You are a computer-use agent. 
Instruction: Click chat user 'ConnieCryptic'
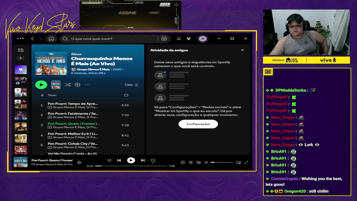[284, 179]
